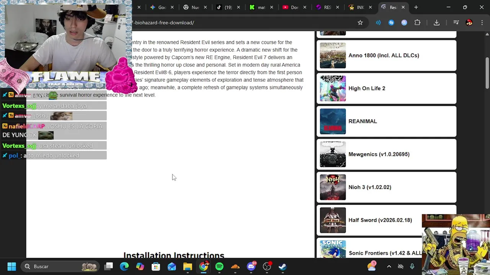The image size is (490, 275).
Task: Open OBS Studio from the taskbar
Action: [x=267, y=267]
